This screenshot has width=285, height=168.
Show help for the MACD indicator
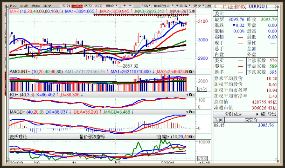(187, 112)
